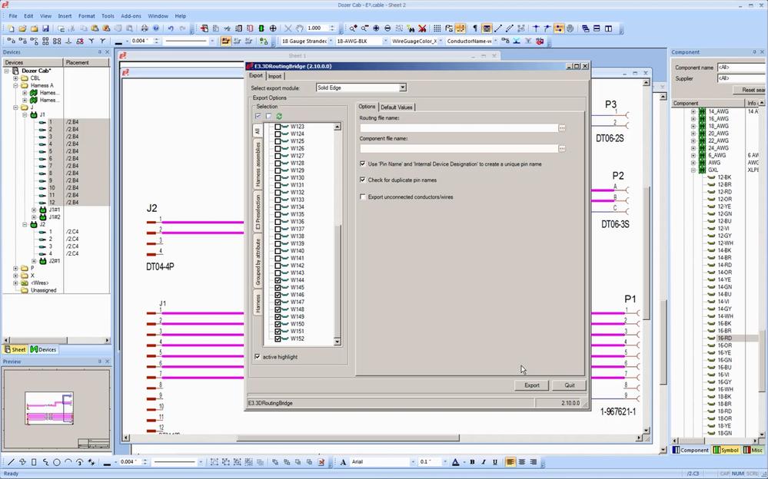768x479 pixels.
Task: Open the Add-ons menu
Action: click(x=131, y=16)
